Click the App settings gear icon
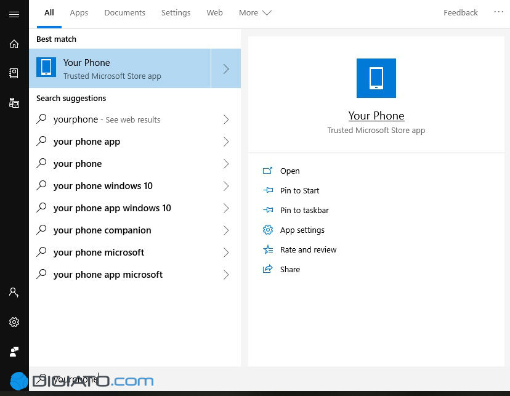510x396 pixels. 268,230
